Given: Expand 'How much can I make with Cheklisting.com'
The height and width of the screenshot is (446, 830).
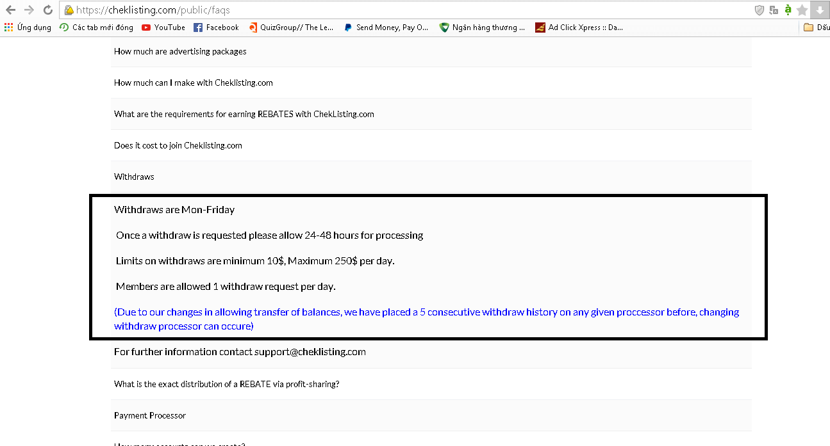Looking at the screenshot, I should (431, 83).
